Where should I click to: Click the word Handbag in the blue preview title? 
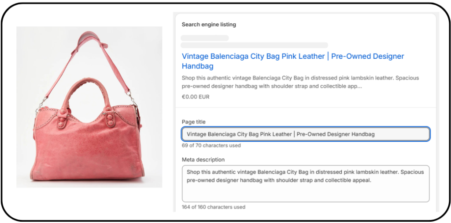198,66
